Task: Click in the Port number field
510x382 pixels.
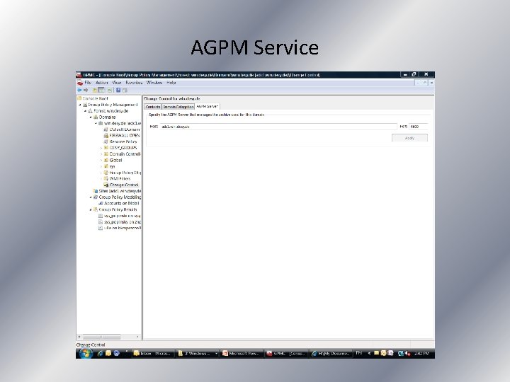Action: pyautogui.click(x=418, y=127)
